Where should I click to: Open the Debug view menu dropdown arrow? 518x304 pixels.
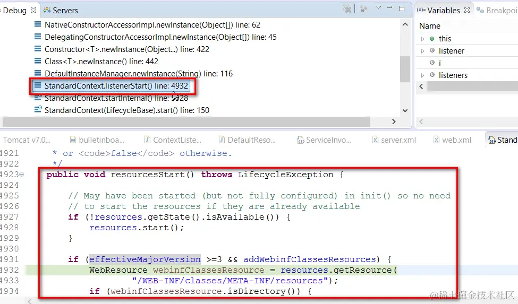tap(379, 7)
